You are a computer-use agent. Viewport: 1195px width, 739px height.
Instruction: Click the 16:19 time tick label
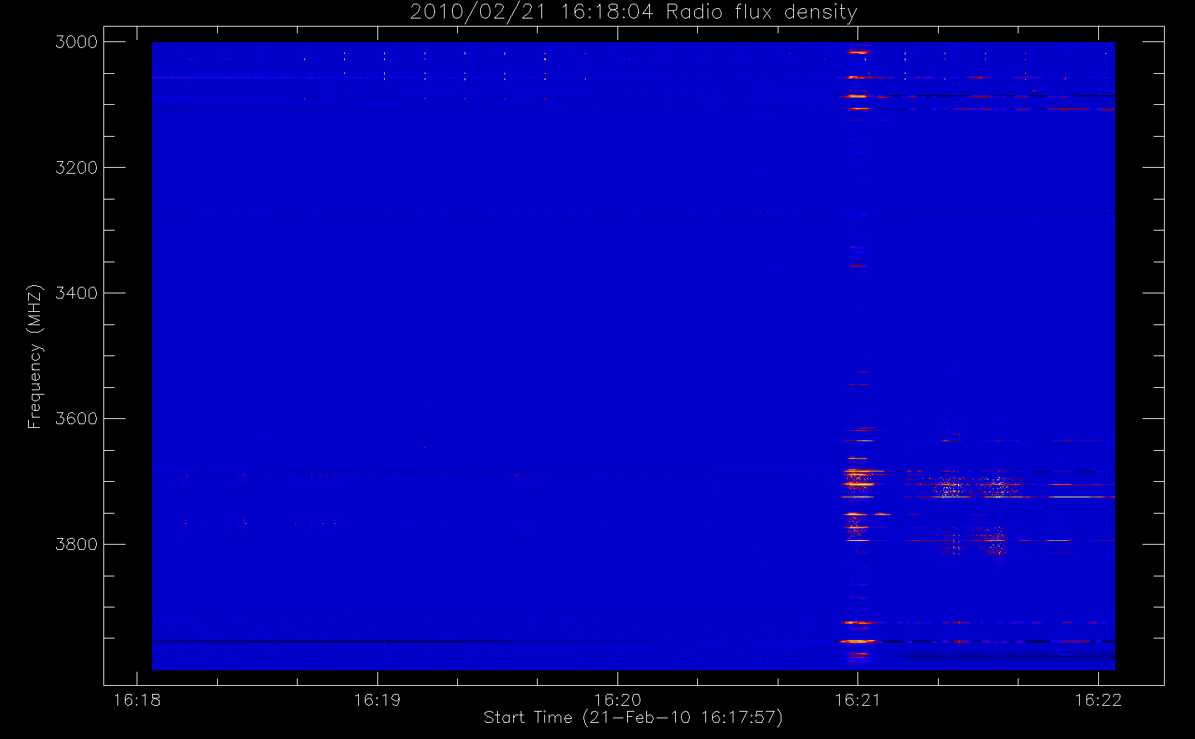click(377, 700)
